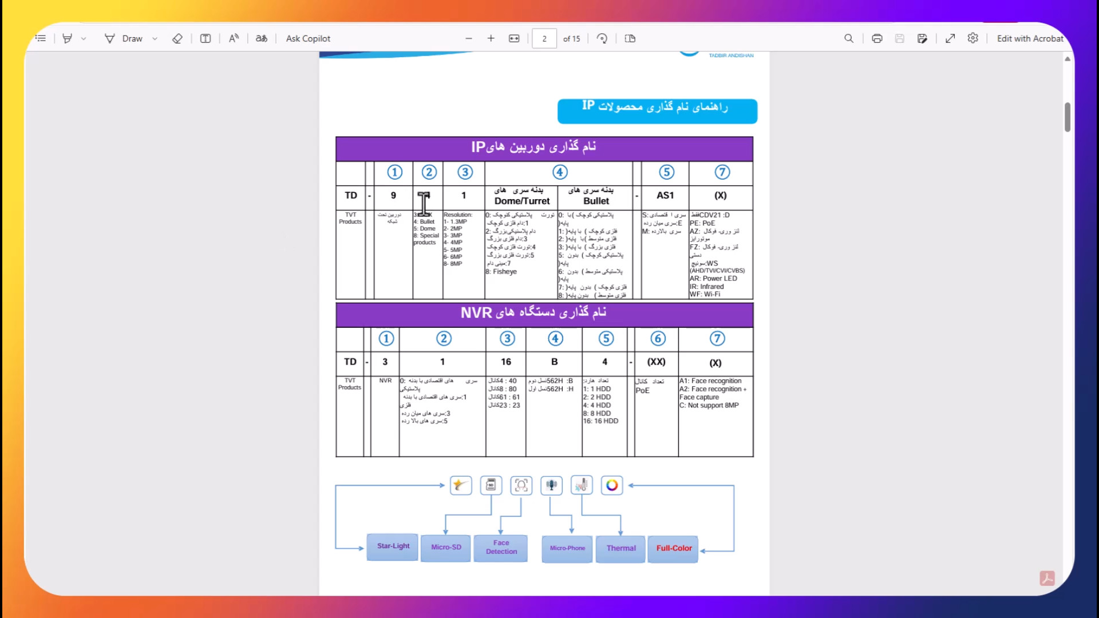The width and height of the screenshot is (1099, 618).
Task: Select the Highlight tool
Action: [x=68, y=38]
